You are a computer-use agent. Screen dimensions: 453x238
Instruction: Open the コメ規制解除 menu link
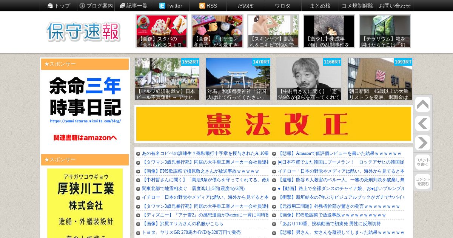point(357,6)
